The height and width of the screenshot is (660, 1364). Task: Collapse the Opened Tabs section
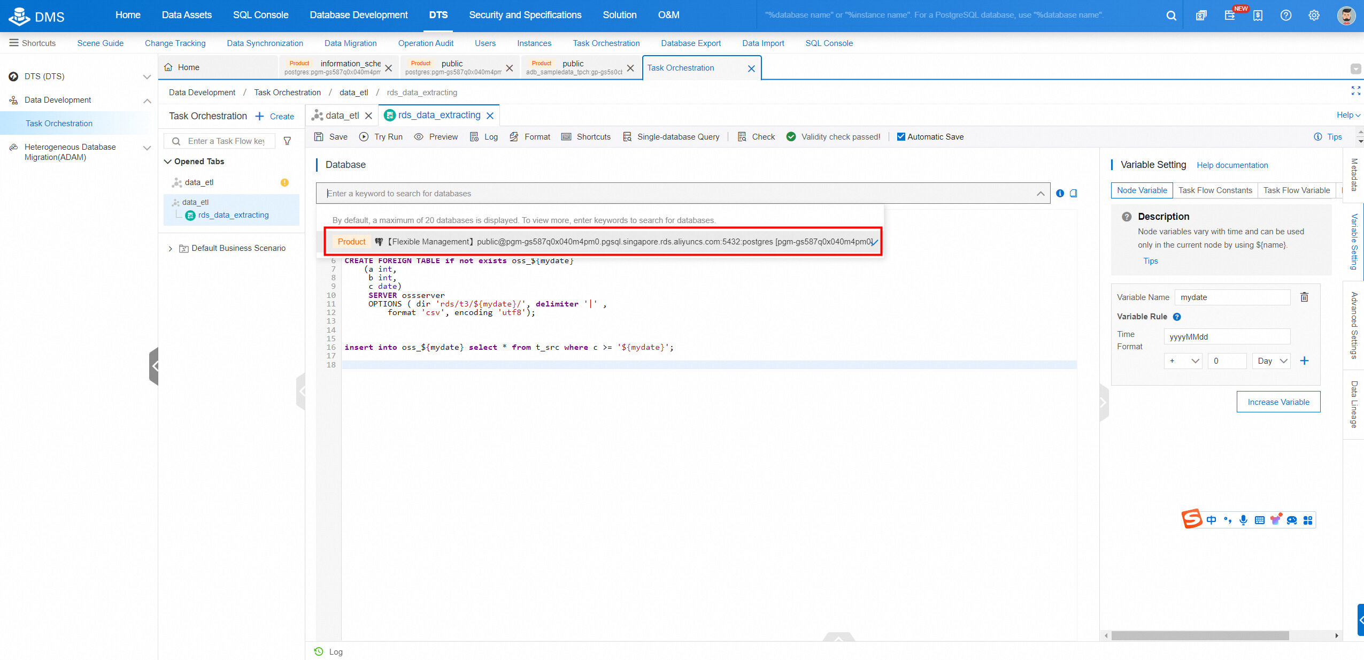(168, 162)
